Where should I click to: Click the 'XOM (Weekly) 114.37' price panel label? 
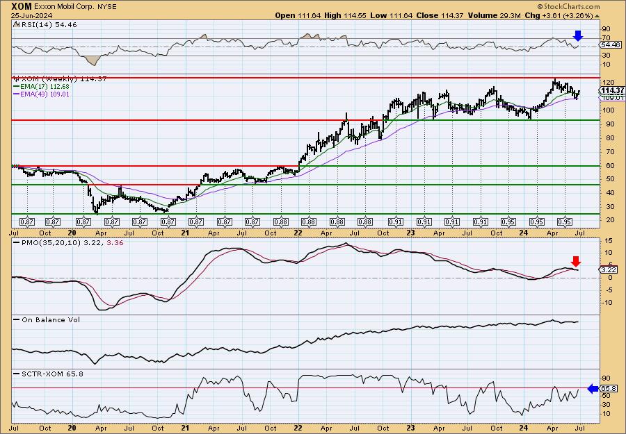click(x=63, y=79)
